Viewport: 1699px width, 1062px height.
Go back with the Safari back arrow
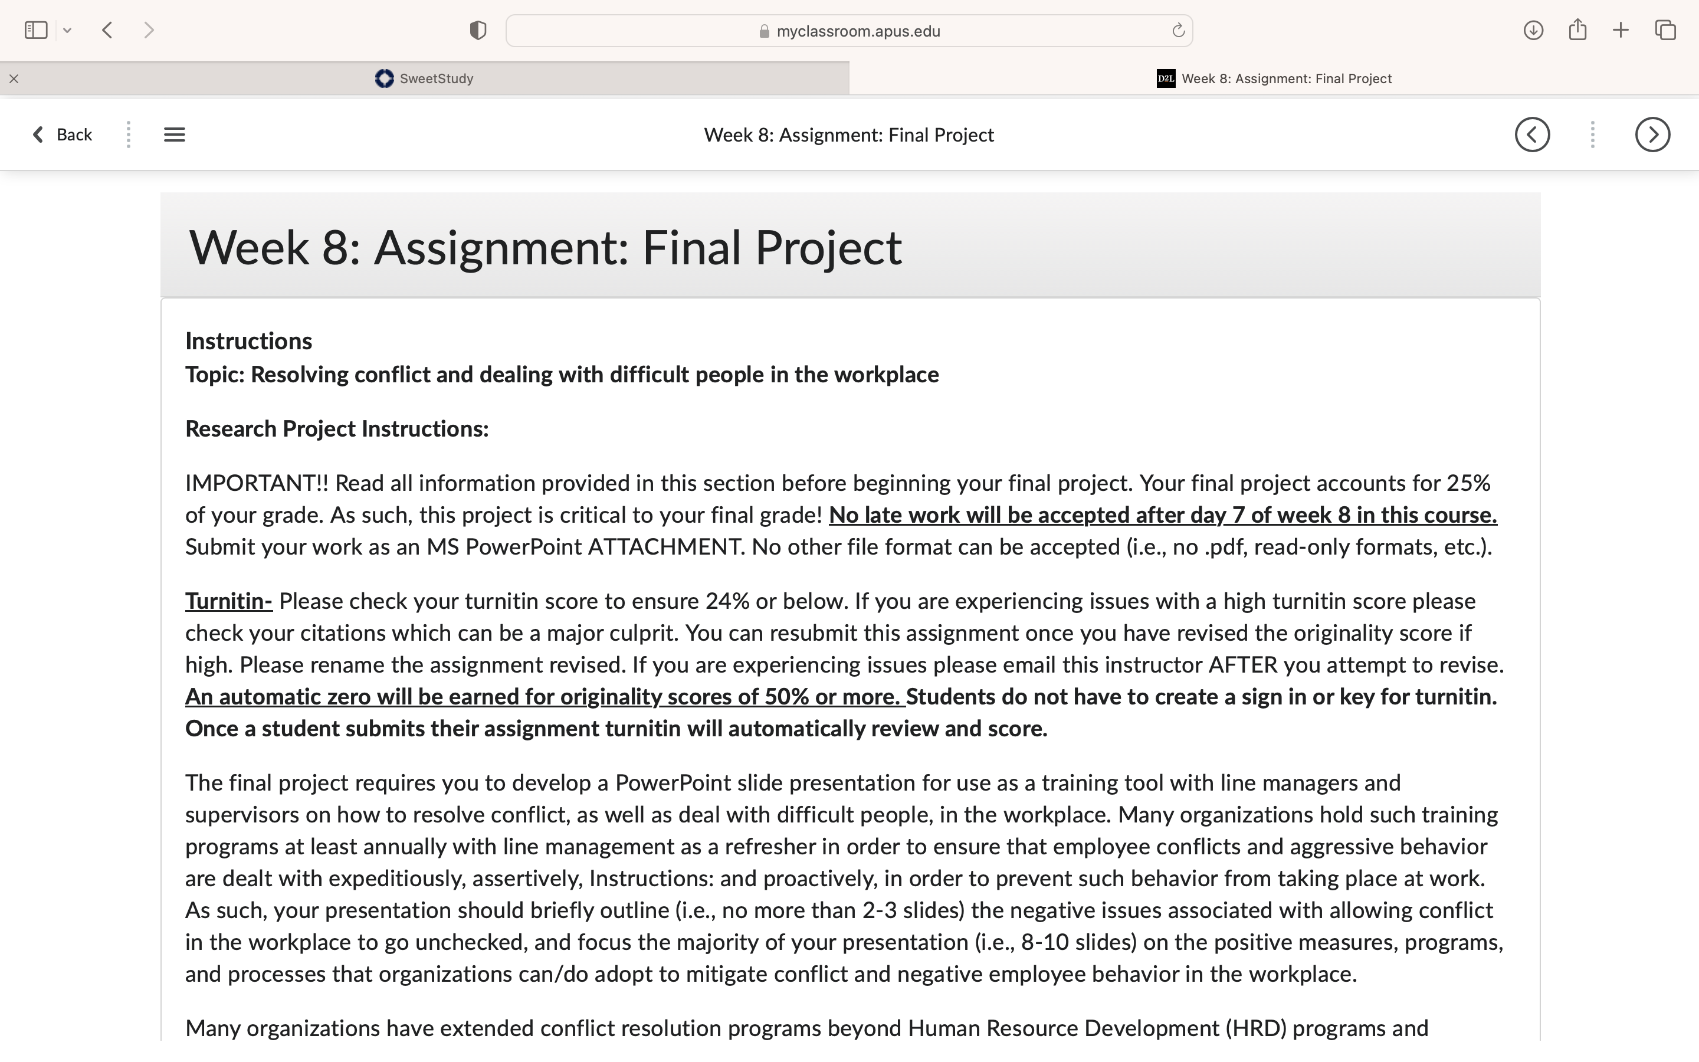coord(107,30)
